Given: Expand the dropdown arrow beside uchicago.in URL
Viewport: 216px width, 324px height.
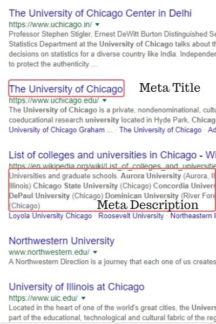Looking at the screenshot, I should (97, 25).
